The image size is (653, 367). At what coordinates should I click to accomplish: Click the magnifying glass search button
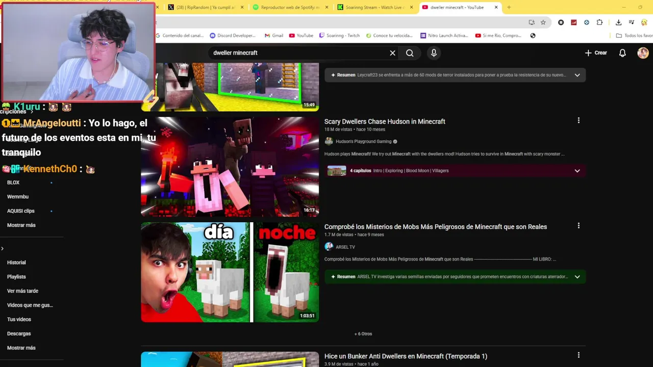pos(410,53)
